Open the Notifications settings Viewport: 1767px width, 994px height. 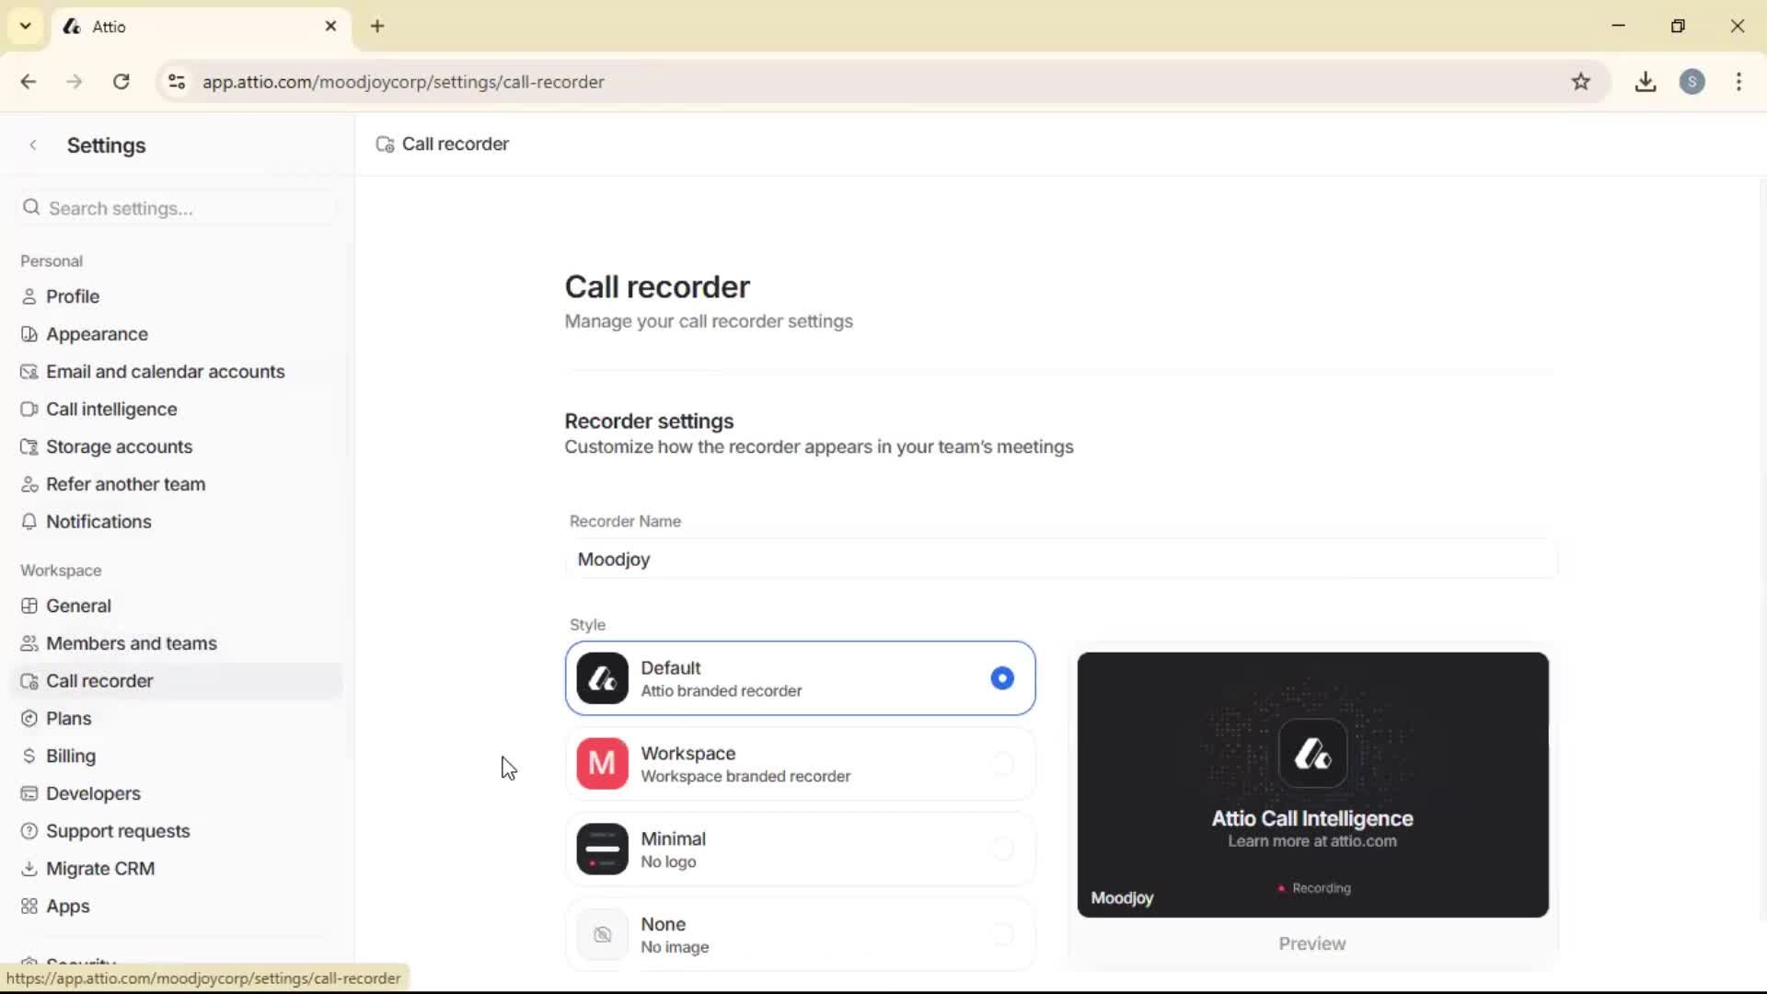(x=99, y=521)
